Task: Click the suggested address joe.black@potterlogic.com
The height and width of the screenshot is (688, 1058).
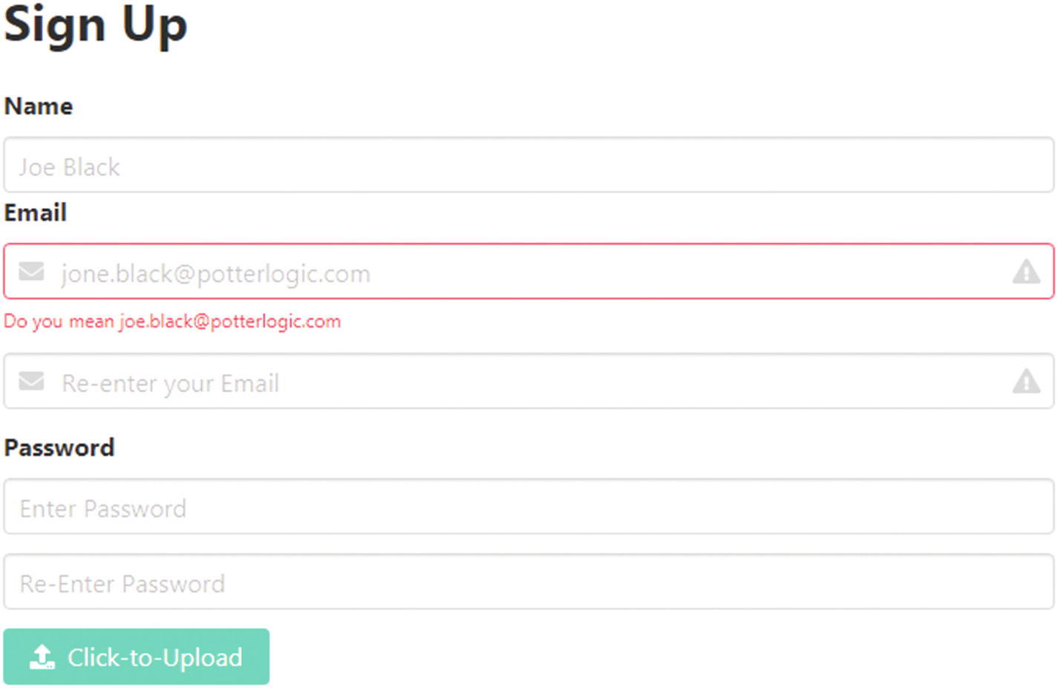Action: pos(230,321)
